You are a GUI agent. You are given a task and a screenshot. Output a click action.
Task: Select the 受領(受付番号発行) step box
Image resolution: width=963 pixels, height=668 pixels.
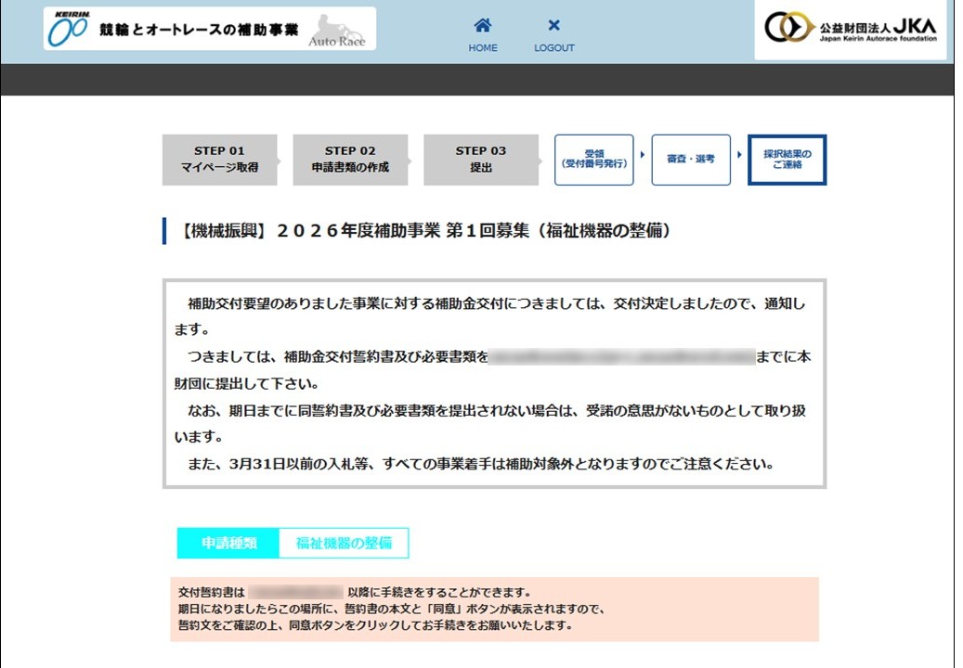click(x=594, y=160)
